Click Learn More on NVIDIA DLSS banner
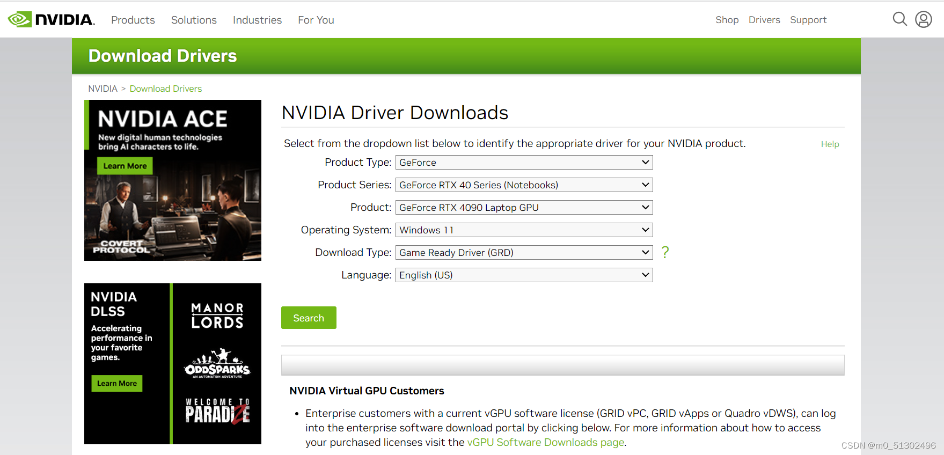 [116, 383]
